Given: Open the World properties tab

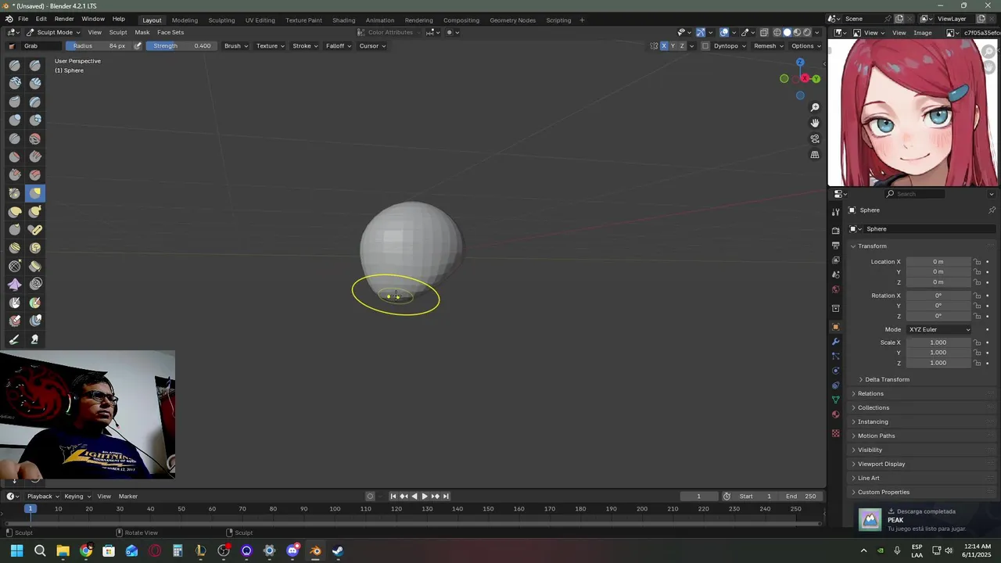Looking at the screenshot, I should pos(835,289).
